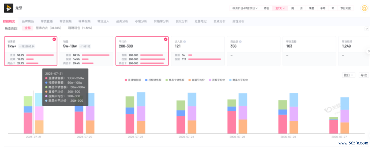Click the chart icon next to 1826693.94
Screen dimensions: 370x147
pos(20,46)
